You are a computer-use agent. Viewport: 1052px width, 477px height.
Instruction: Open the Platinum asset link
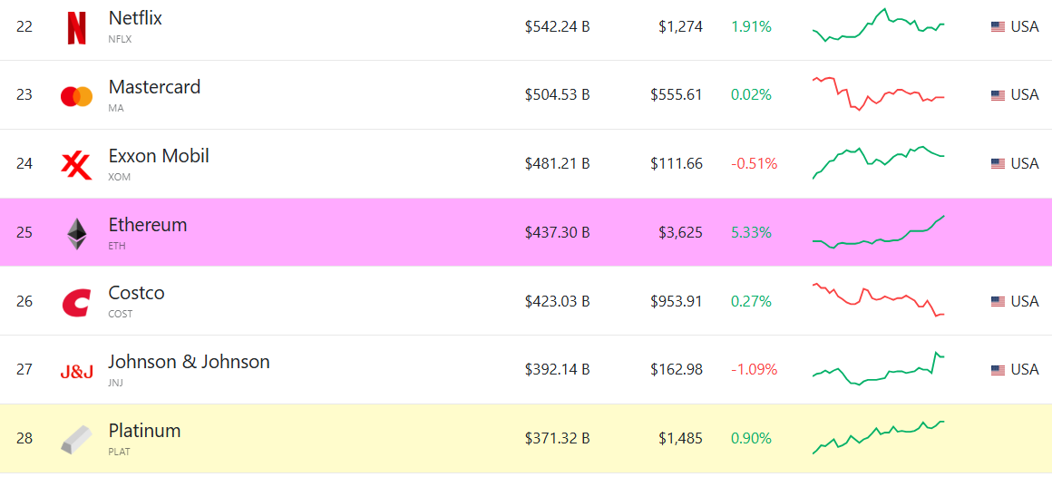tap(144, 431)
